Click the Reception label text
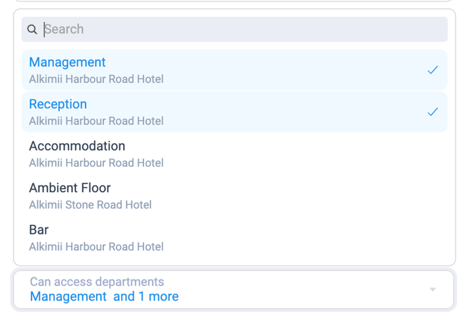Screen dimensions: 471x325 (58, 105)
